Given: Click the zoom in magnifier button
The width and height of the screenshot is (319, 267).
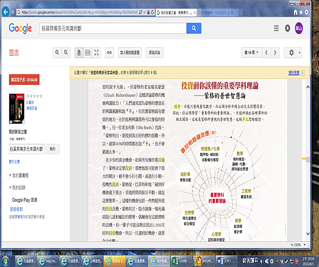Looking at the screenshot, I should click(57, 53).
